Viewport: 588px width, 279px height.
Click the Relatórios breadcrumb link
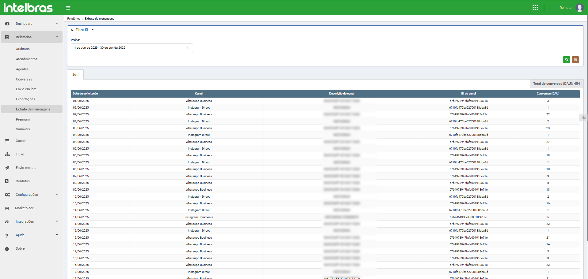coord(74,19)
